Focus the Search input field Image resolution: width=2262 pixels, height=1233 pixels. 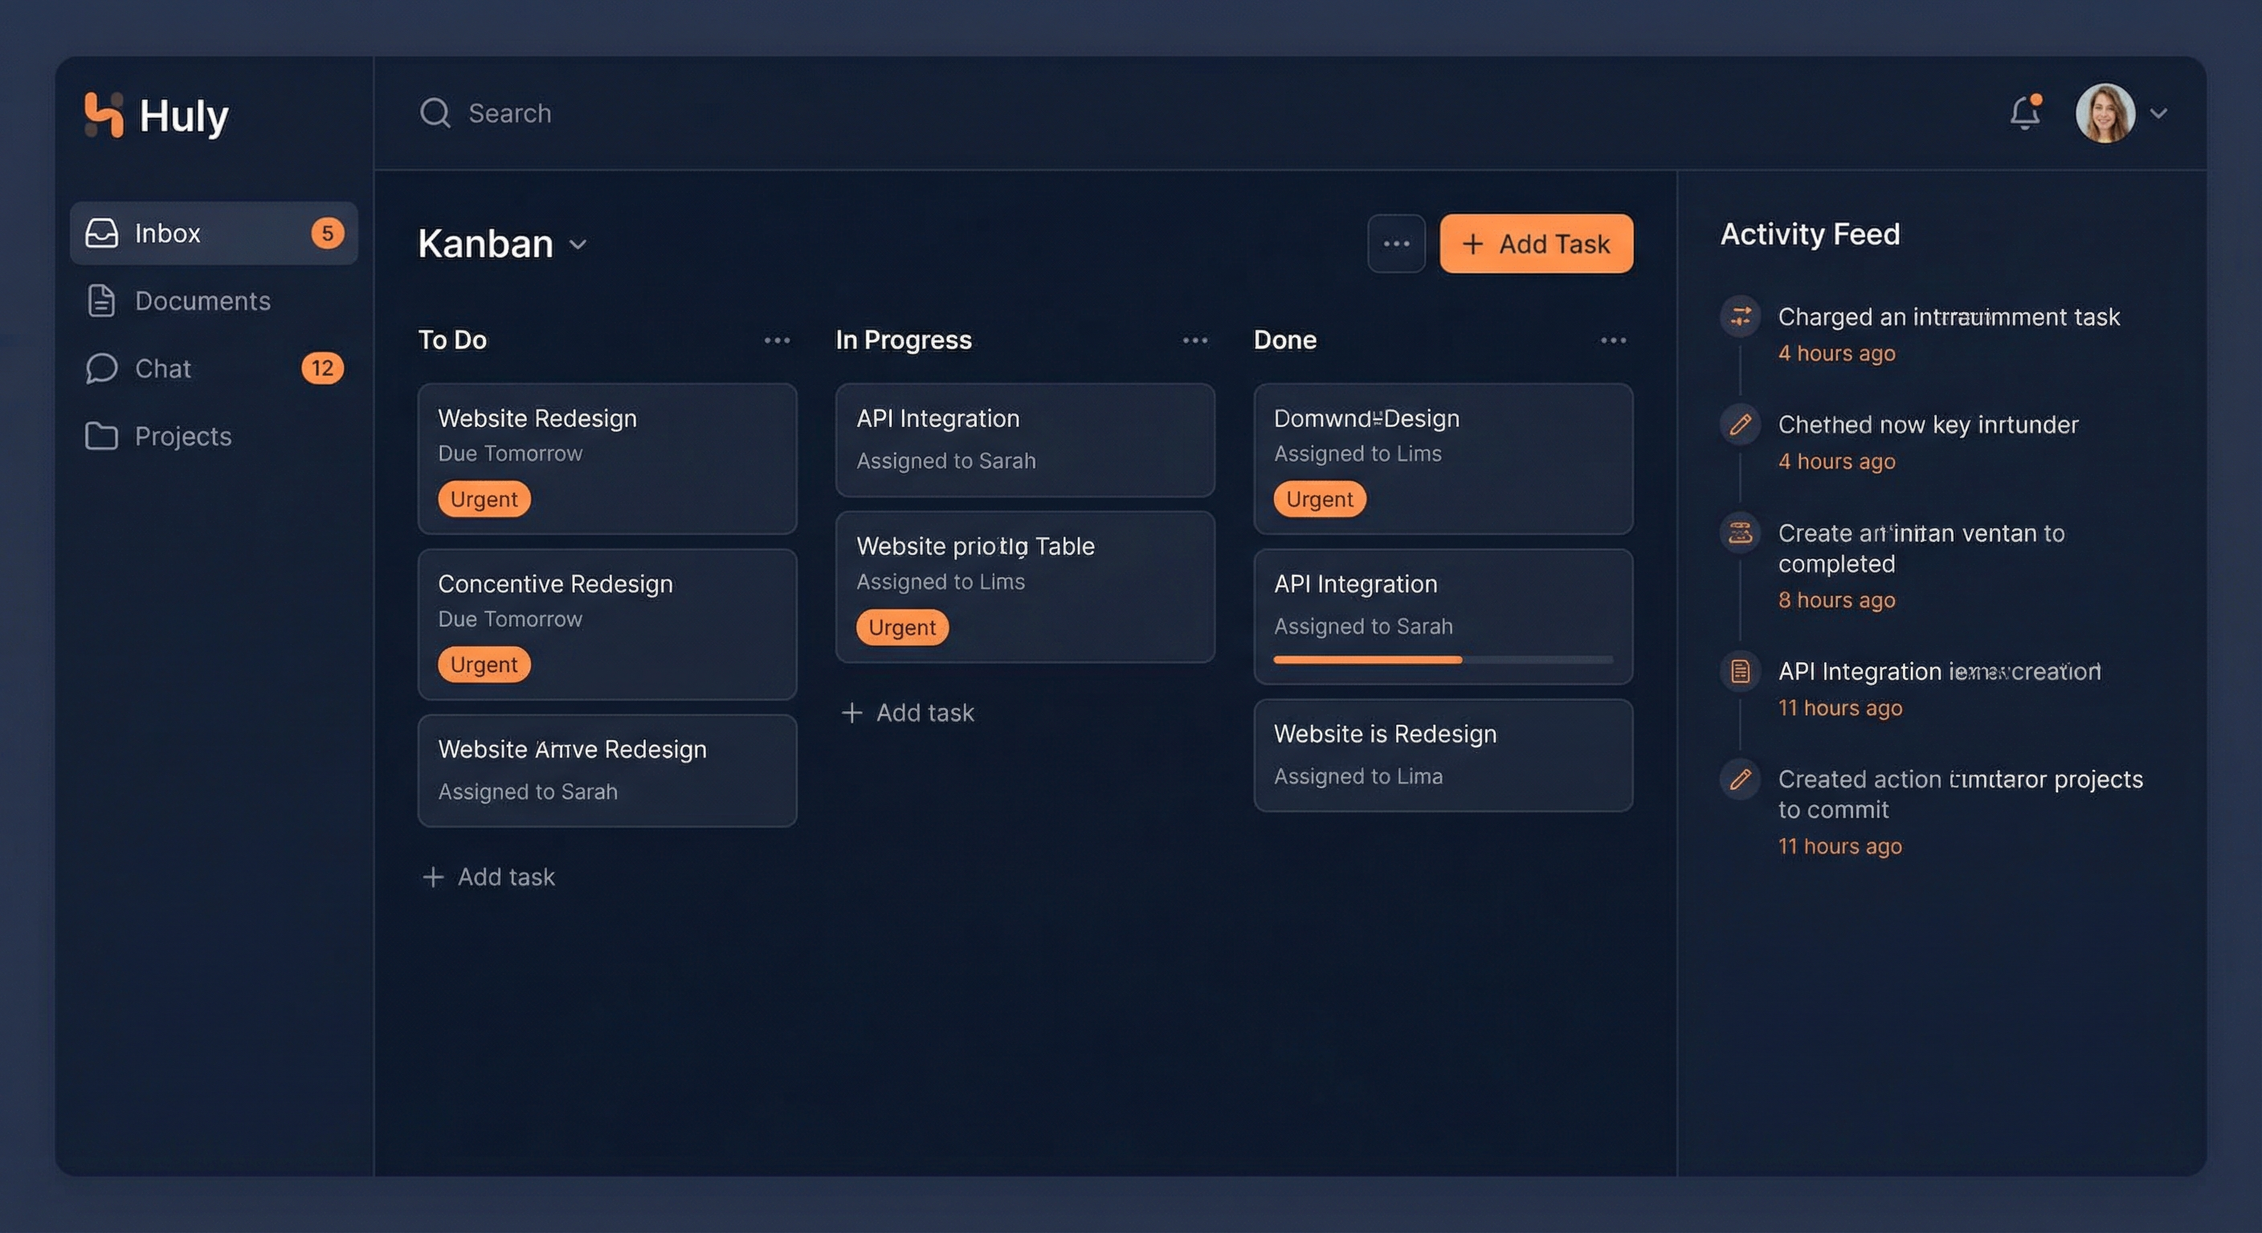[509, 113]
